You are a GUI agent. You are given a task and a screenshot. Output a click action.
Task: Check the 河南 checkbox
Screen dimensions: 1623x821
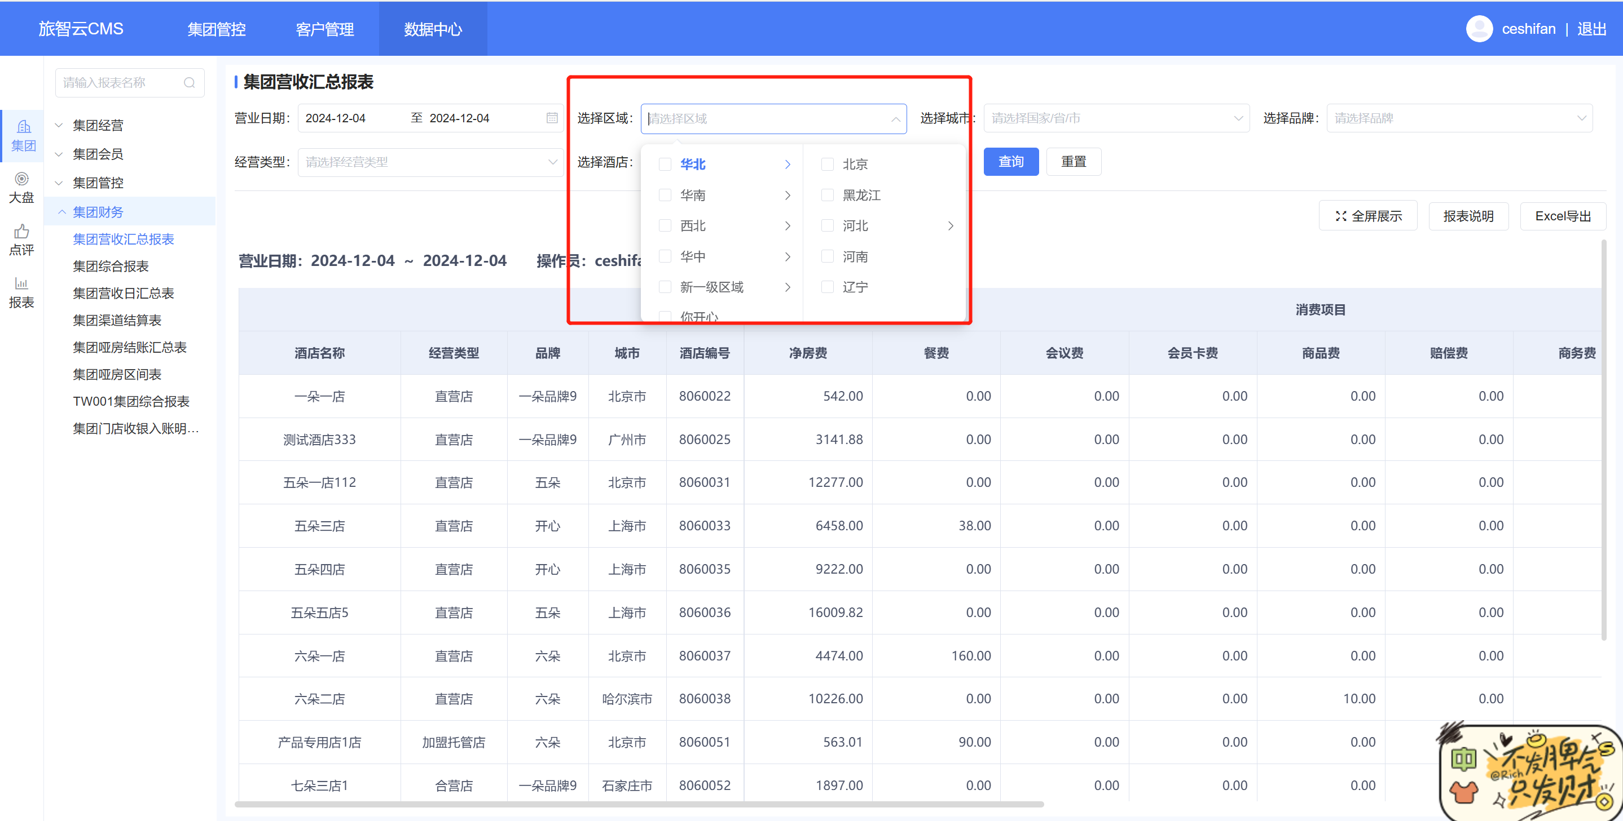[827, 256]
